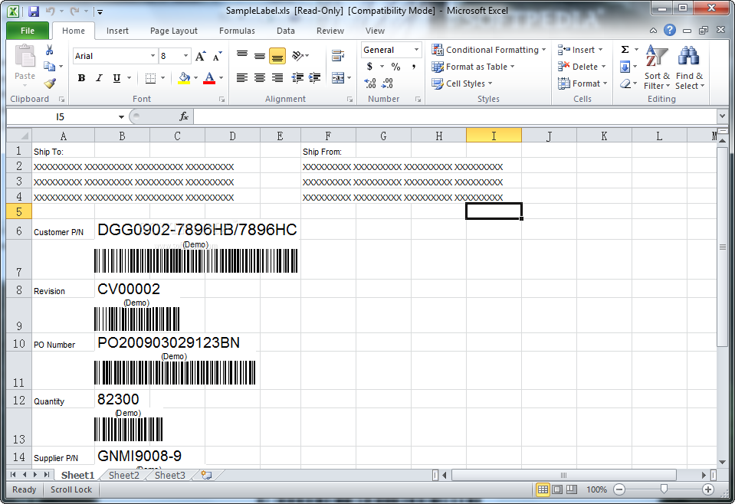The width and height of the screenshot is (735, 504).
Task: Open the Name Box dropdown arrow
Action: pos(121,116)
